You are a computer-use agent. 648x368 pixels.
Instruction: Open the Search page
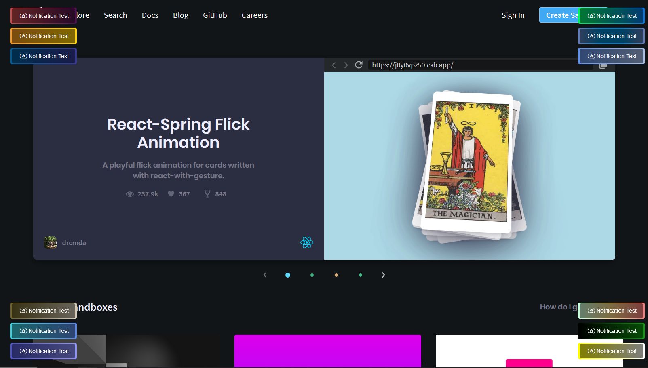[116, 15]
